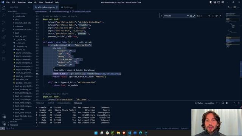Open the Selection menu
Image resolution: width=242 pixels, height=136 pixels.
[22, 2]
